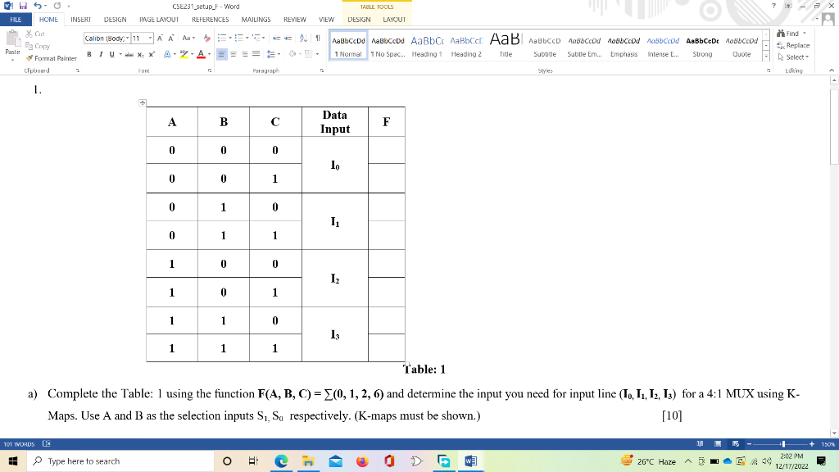Open Change Case Aa dropdown
839x472 pixels.
(188, 38)
